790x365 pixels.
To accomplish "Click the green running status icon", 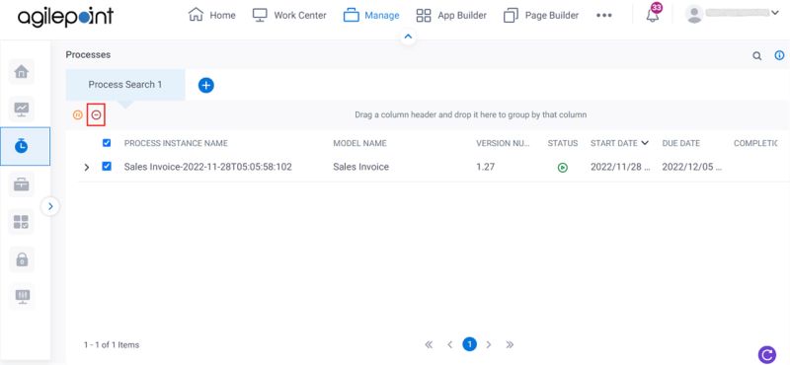I will pos(563,168).
